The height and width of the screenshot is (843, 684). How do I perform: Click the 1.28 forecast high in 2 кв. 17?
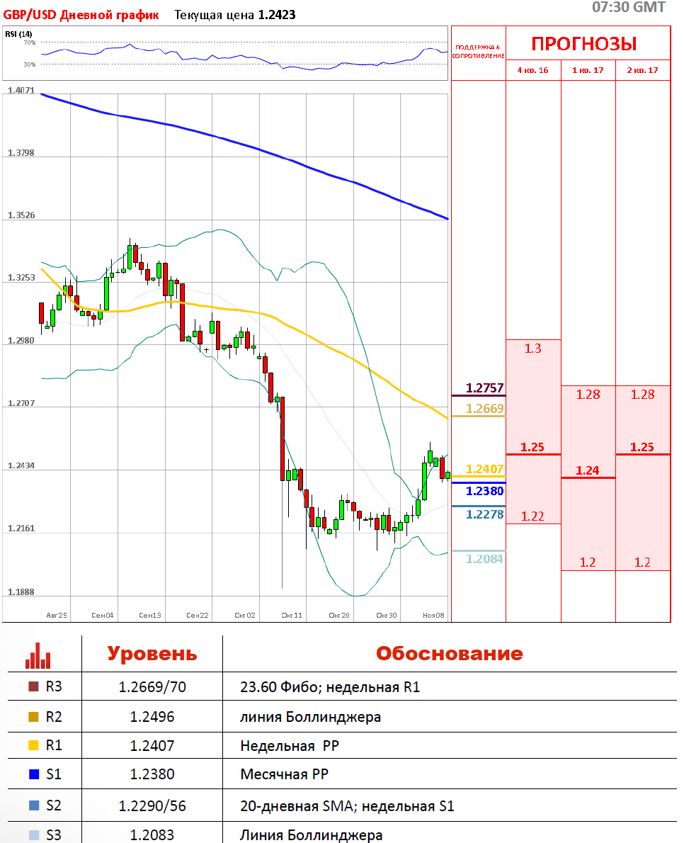click(643, 395)
